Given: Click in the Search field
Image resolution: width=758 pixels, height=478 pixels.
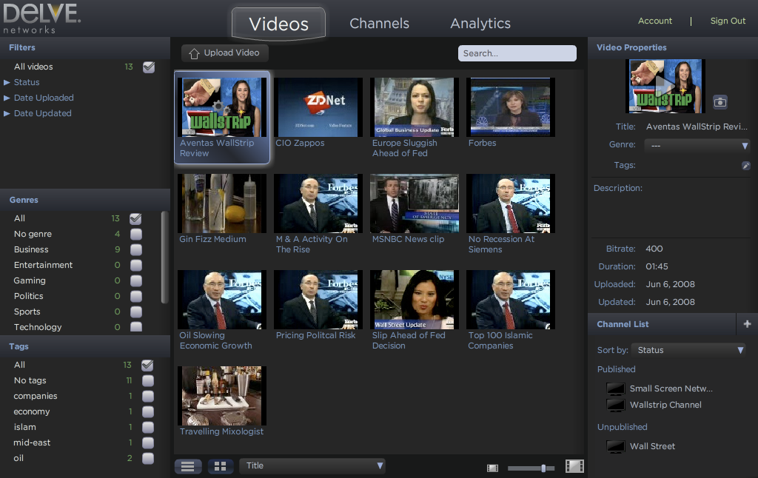Looking at the screenshot, I should [517, 53].
